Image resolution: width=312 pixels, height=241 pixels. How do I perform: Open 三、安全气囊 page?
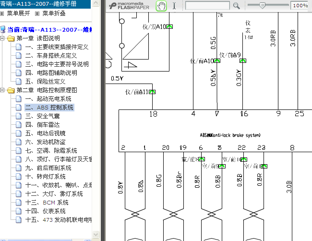[42, 116]
